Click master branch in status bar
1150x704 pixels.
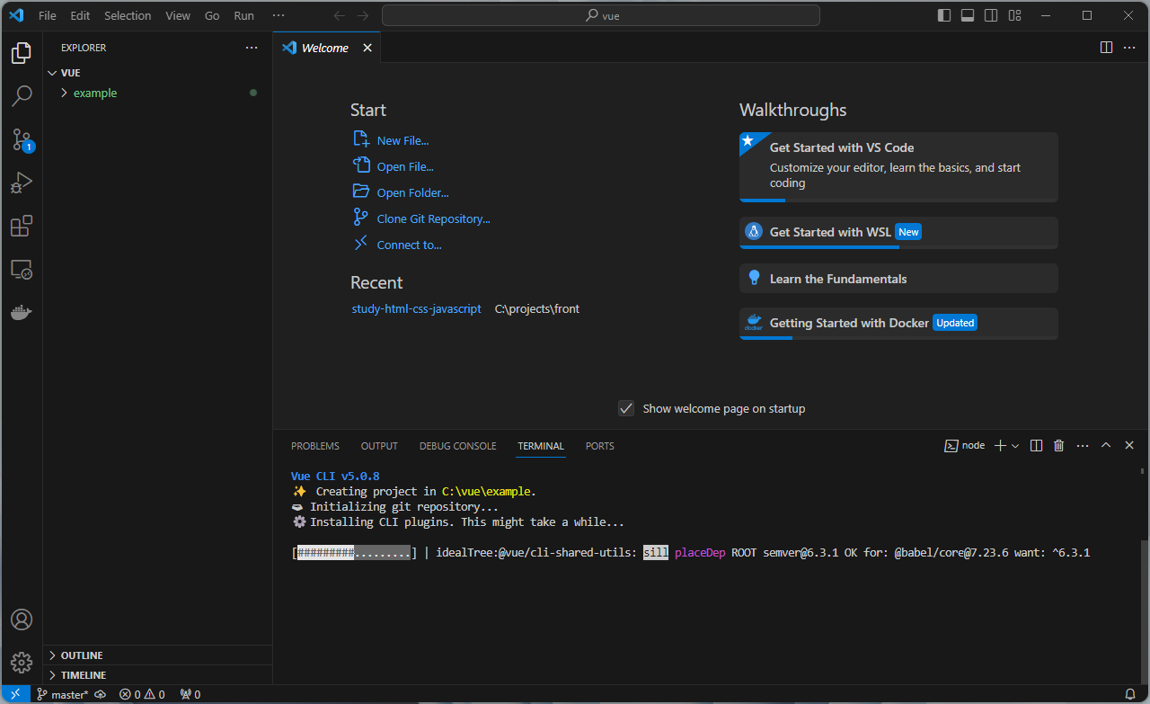click(62, 694)
